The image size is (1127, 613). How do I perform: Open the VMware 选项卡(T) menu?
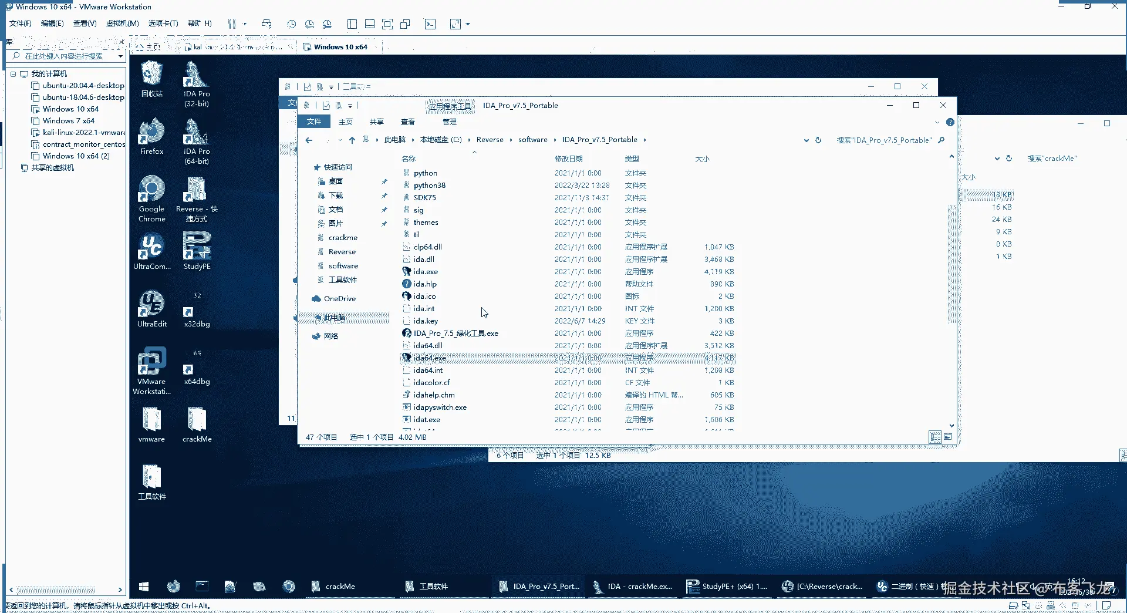tap(163, 23)
